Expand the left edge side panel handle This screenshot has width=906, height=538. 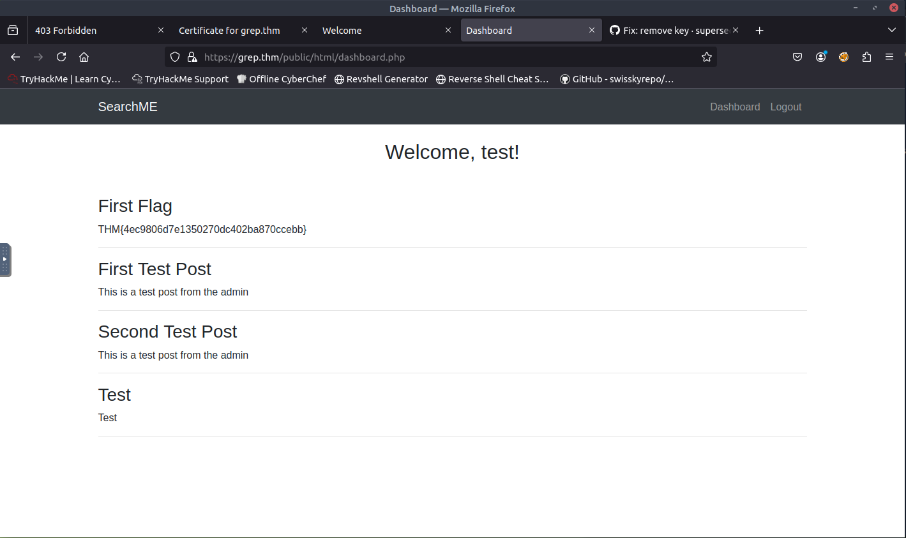[5, 260]
